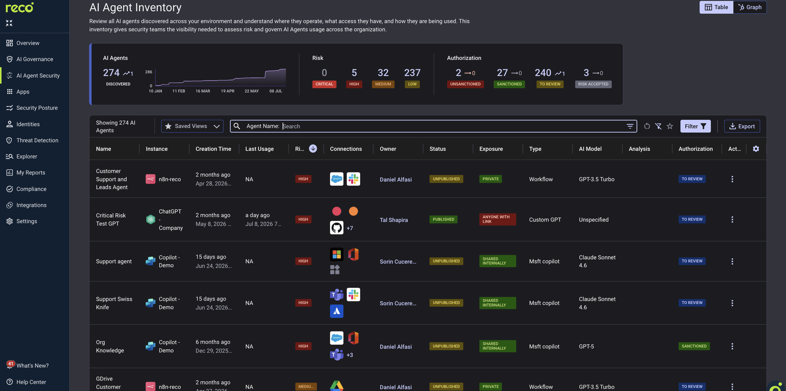
Task: Open the Help Center
Action: 31,382
